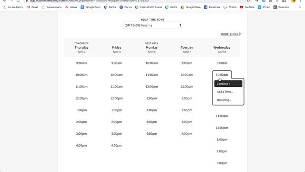305x172 pixels.
Task: Select Tuesday 12:00pm slot
Action: [187, 86]
